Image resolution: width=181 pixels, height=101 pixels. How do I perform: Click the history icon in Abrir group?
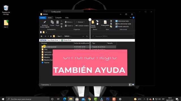[x=111, y=27]
